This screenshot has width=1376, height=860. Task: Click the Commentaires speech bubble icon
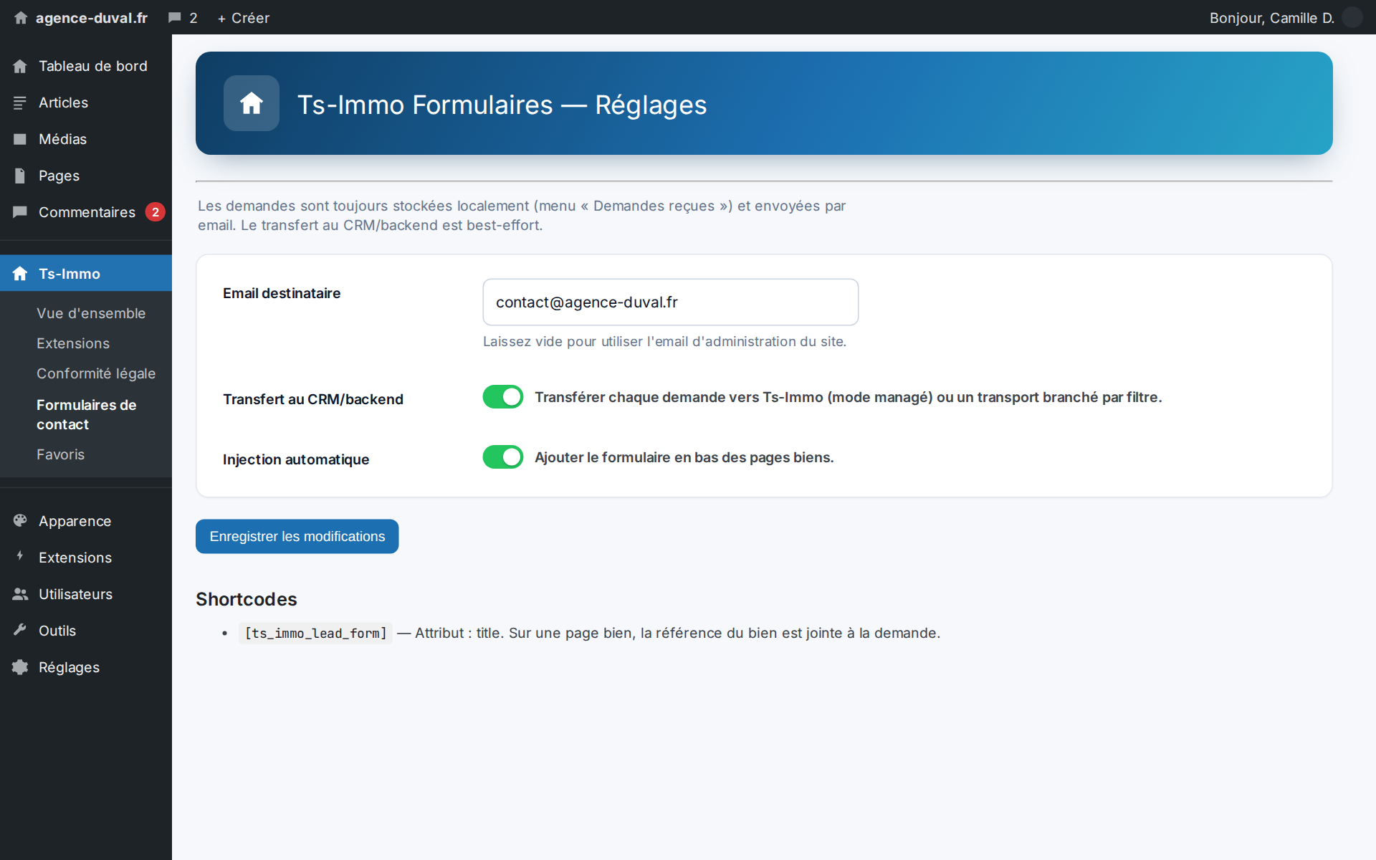point(20,212)
